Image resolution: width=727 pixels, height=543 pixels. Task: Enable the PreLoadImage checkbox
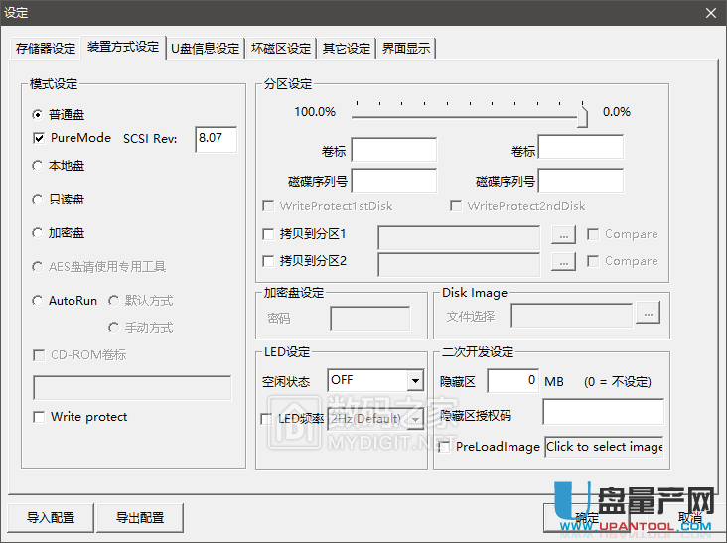click(444, 447)
